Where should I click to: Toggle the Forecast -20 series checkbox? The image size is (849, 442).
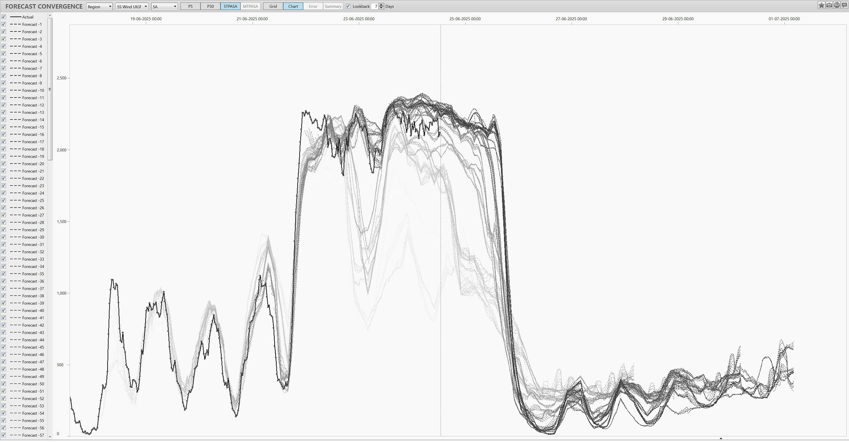(x=4, y=164)
